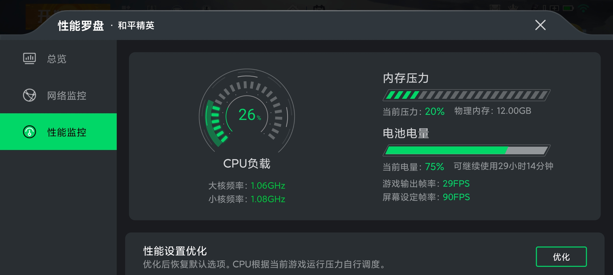Switch to the 网络监控 tab
613x275 pixels.
point(66,95)
